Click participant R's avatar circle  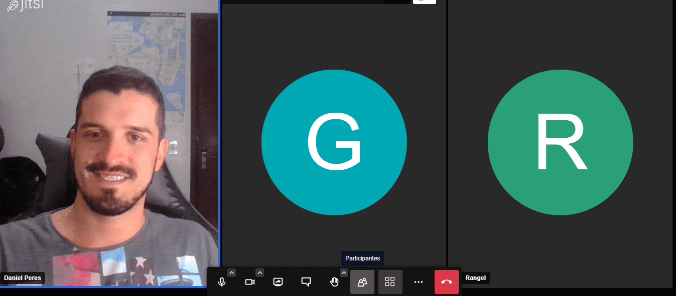[x=560, y=142]
